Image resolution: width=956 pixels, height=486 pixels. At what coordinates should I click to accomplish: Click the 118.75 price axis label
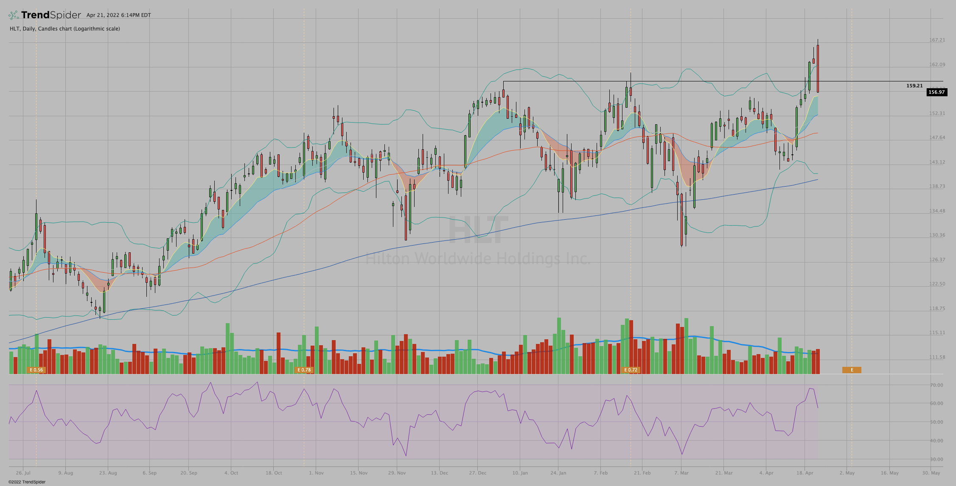click(x=937, y=308)
